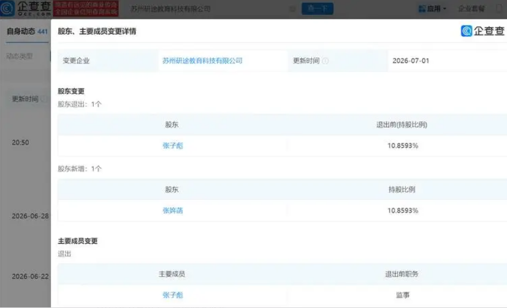This screenshot has height=308, width=507.
Task: Open the 张姝菡 new shareholder link
Action: click(172, 210)
